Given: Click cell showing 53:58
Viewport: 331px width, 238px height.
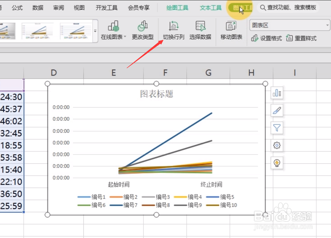Looking at the screenshot, I should [x=12, y=157].
